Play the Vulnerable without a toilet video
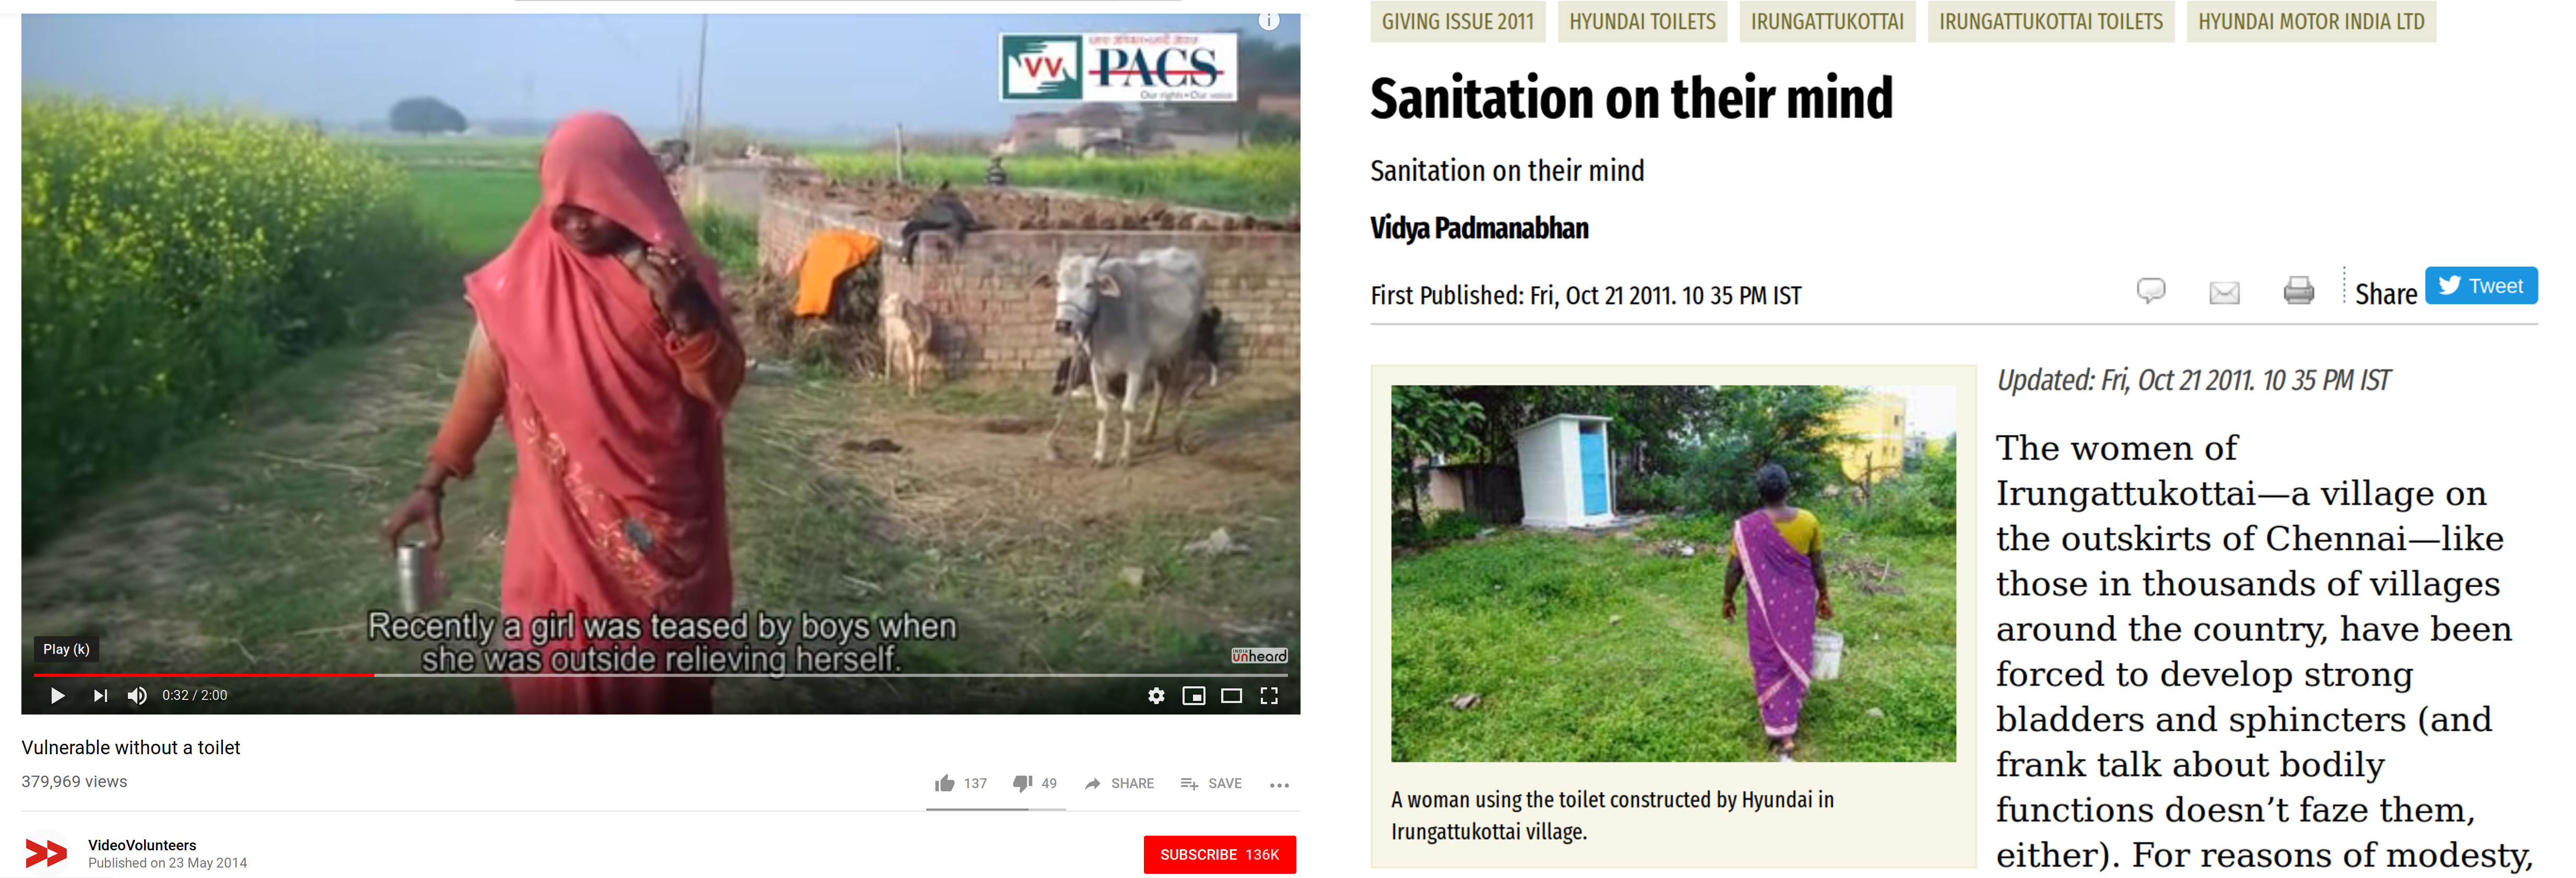 (58, 695)
